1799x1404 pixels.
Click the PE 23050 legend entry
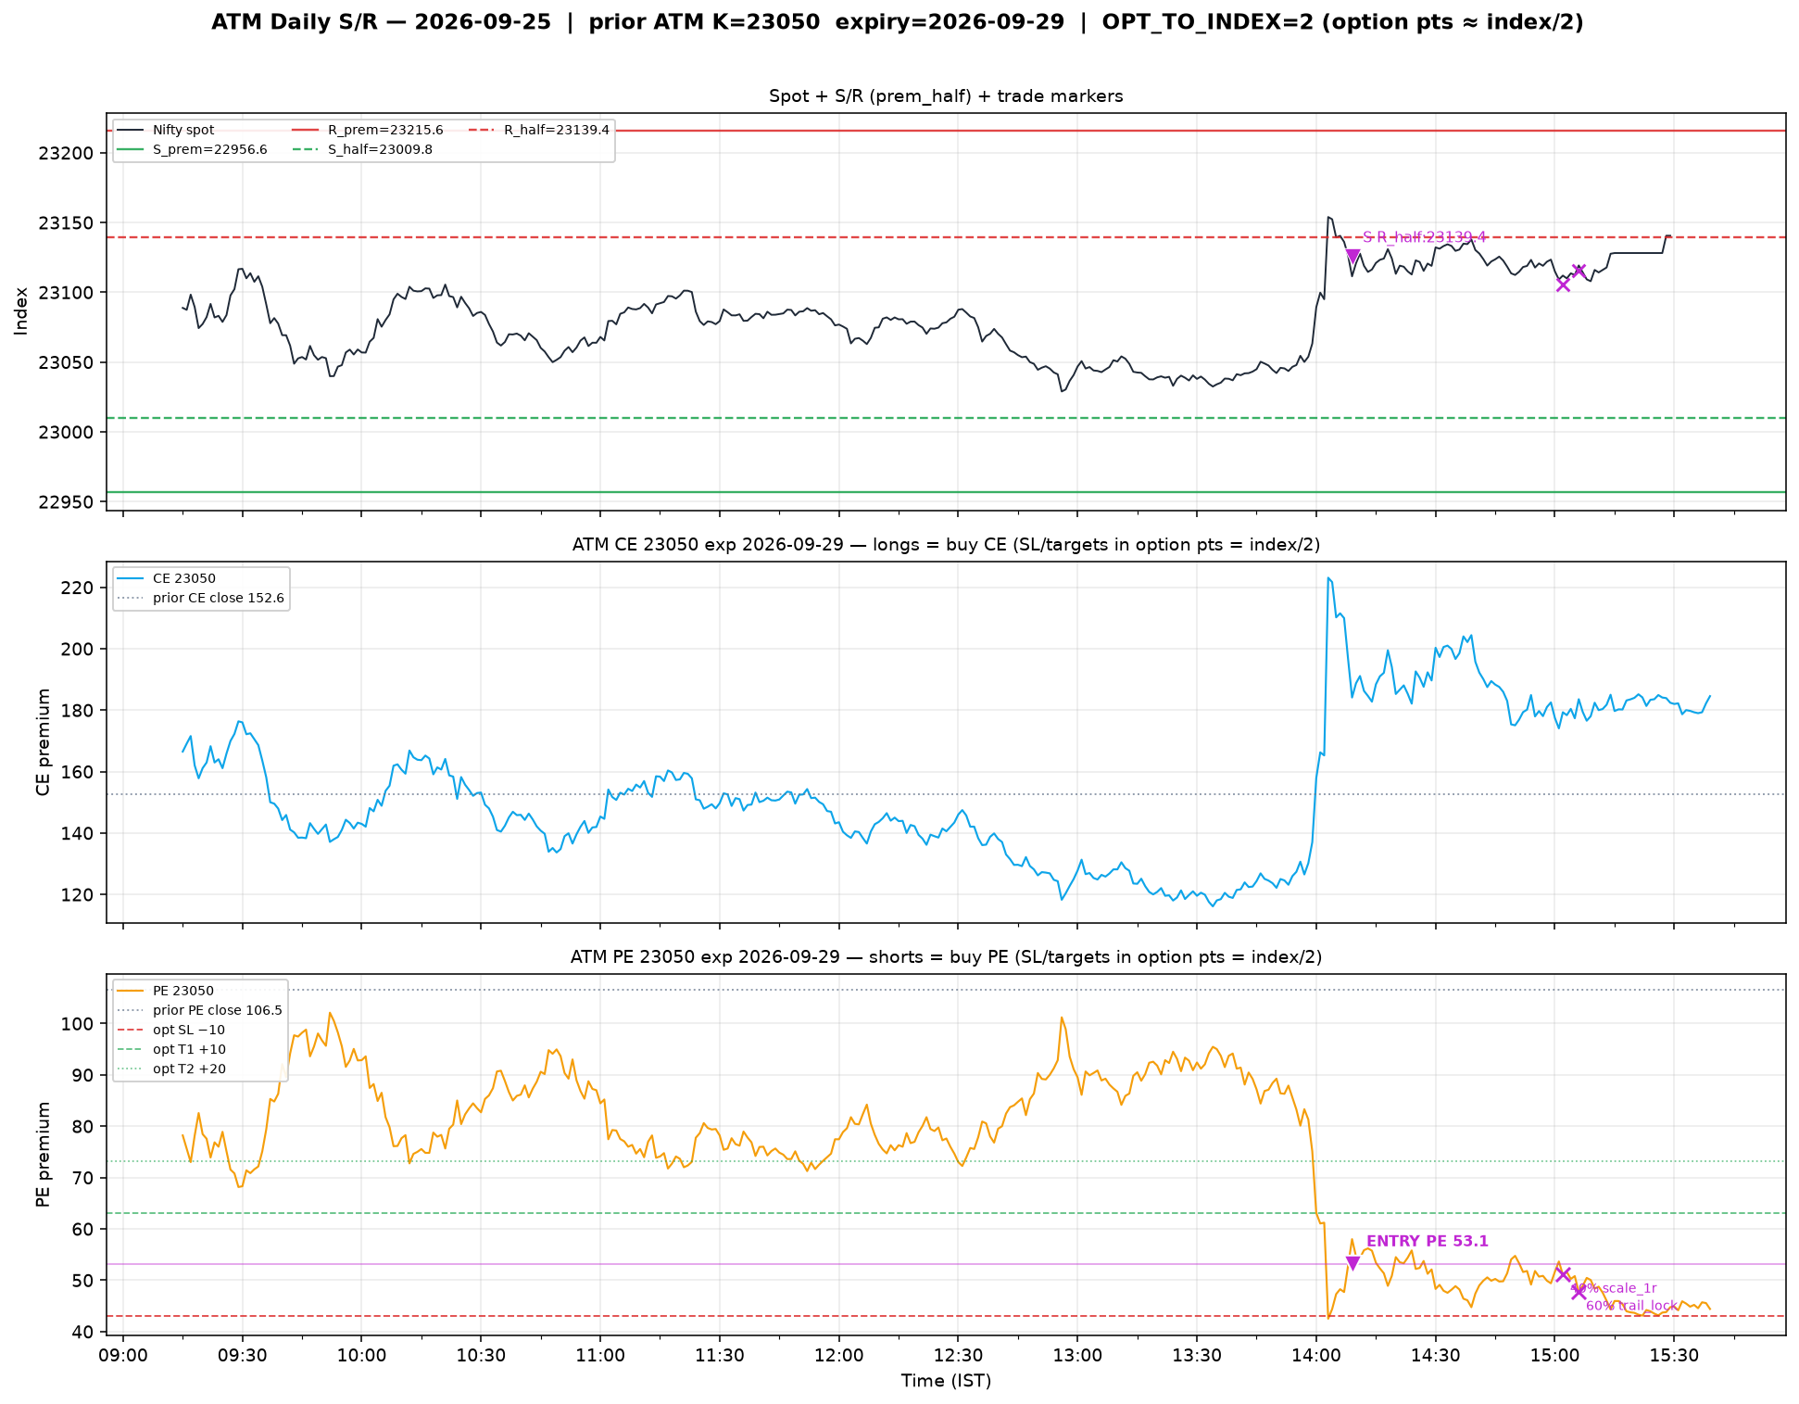point(167,991)
